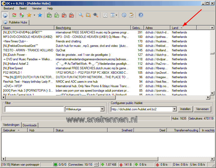
Task: Switch to the Downloads tab
Action: pos(30,125)
